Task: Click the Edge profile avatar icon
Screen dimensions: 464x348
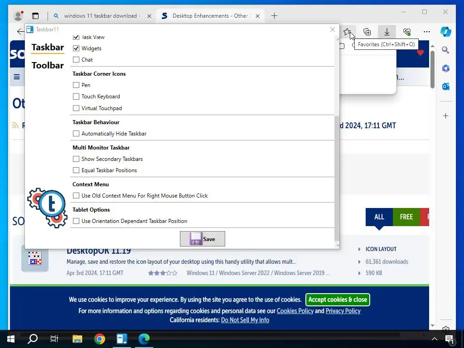Action: (x=19, y=16)
